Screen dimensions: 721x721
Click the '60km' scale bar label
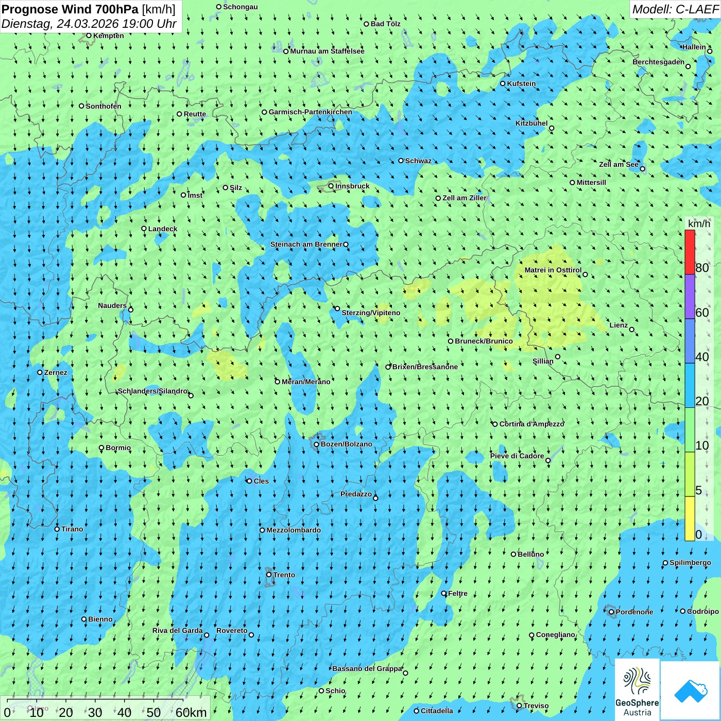tap(191, 713)
